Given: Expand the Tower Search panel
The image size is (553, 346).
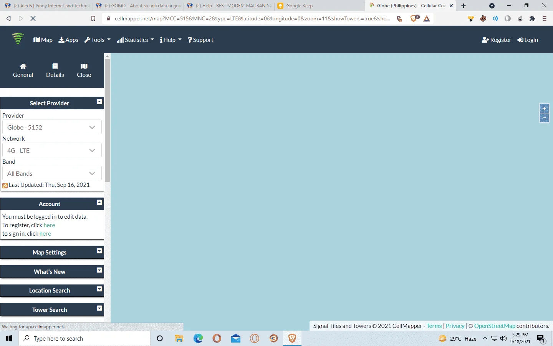Looking at the screenshot, I should (x=99, y=308).
